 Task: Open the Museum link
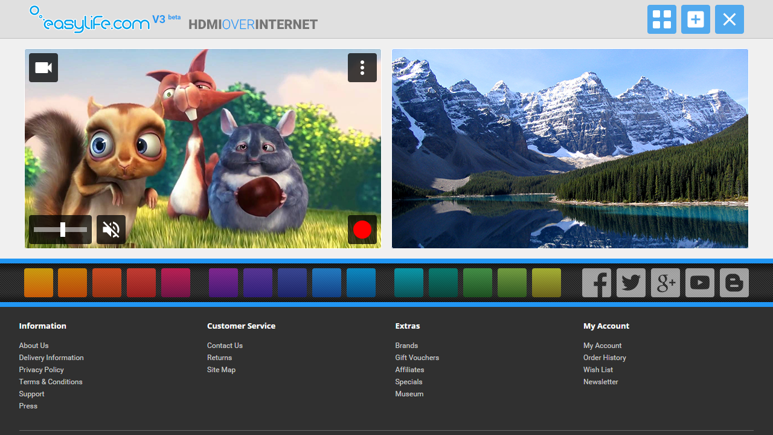[x=409, y=394]
